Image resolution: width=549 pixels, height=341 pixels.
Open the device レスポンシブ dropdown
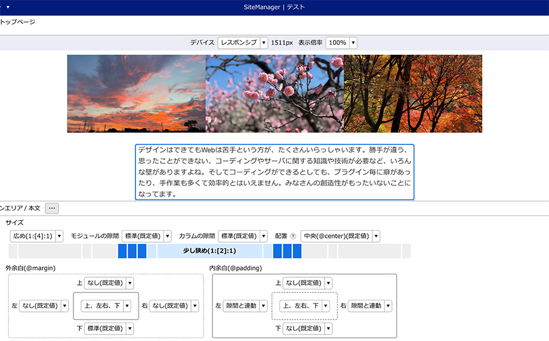[243, 43]
